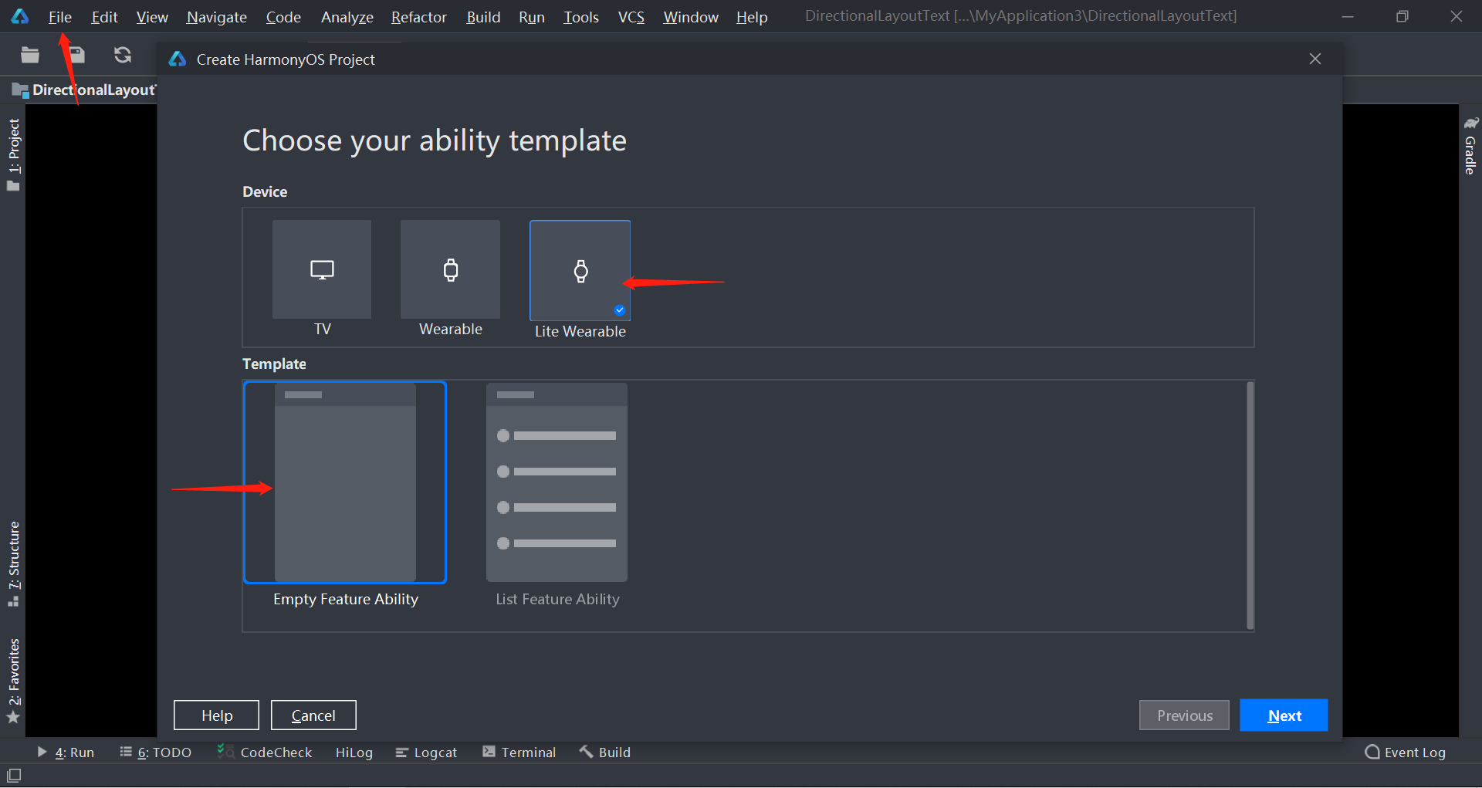Click the Next button
The height and width of the screenshot is (788, 1482).
(x=1284, y=715)
